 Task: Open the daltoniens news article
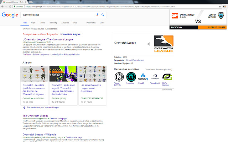(x=63, y=90)
